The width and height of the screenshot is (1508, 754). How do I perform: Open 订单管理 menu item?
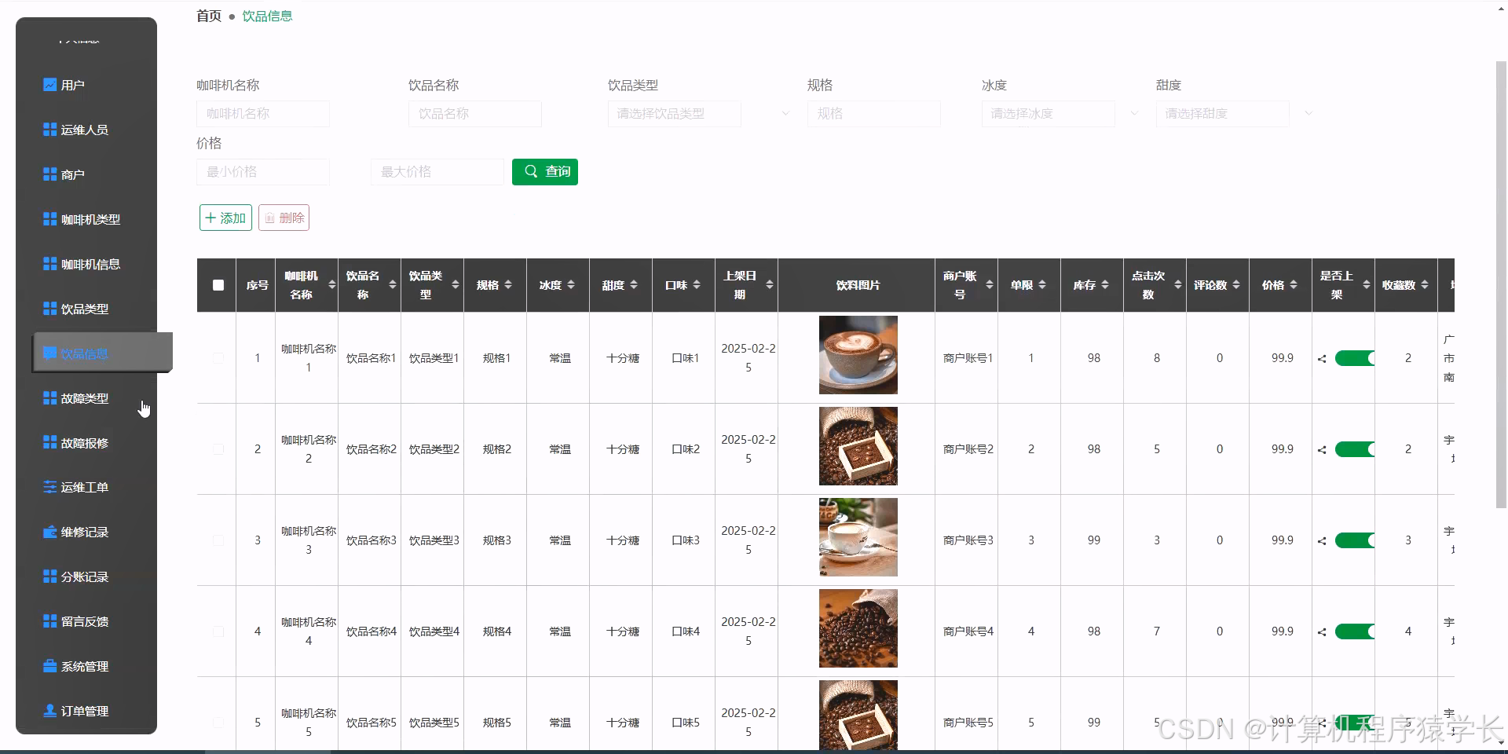tap(86, 711)
